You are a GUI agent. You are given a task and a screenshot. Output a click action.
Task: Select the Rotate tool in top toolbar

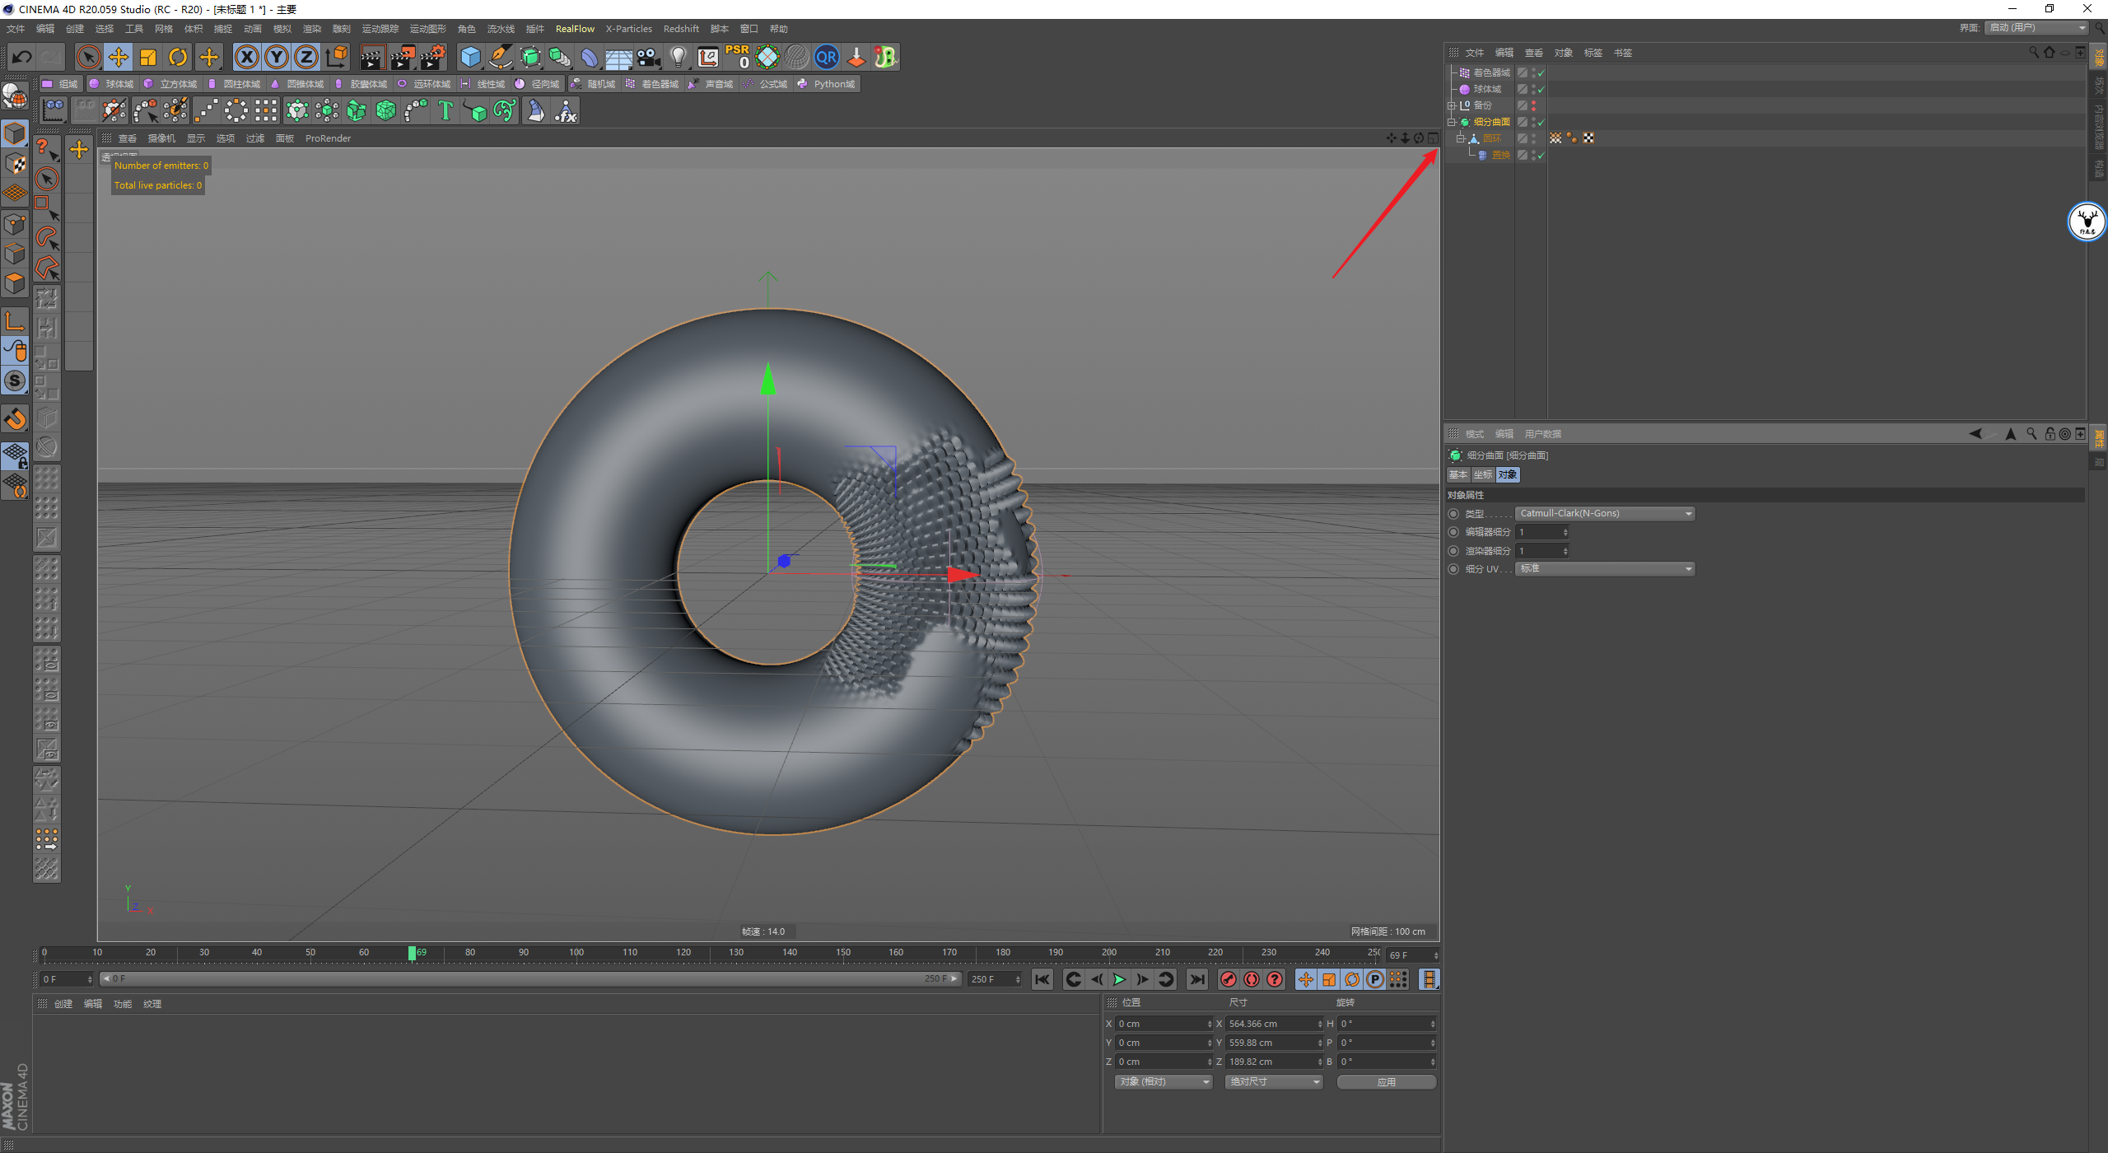point(178,57)
